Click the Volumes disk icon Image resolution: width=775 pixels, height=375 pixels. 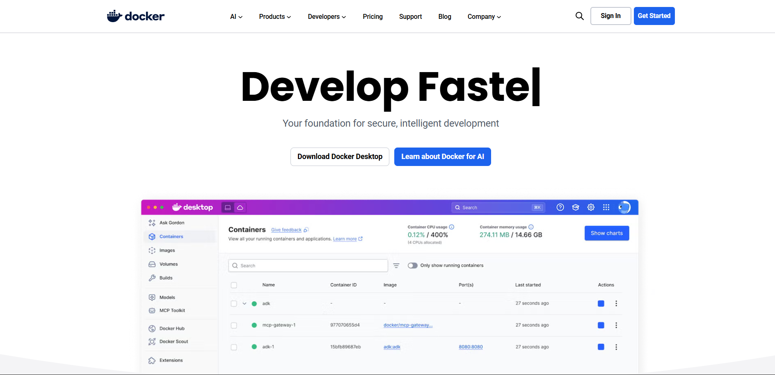coord(152,264)
